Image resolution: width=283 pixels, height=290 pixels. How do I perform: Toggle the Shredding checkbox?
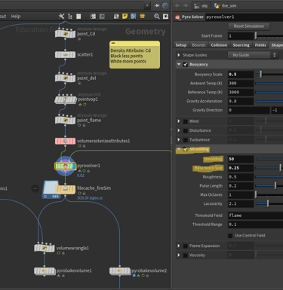coord(186,149)
